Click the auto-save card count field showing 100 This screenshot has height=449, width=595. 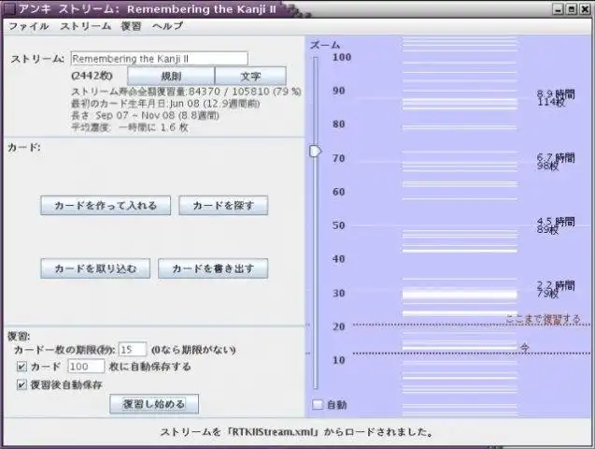(86, 366)
